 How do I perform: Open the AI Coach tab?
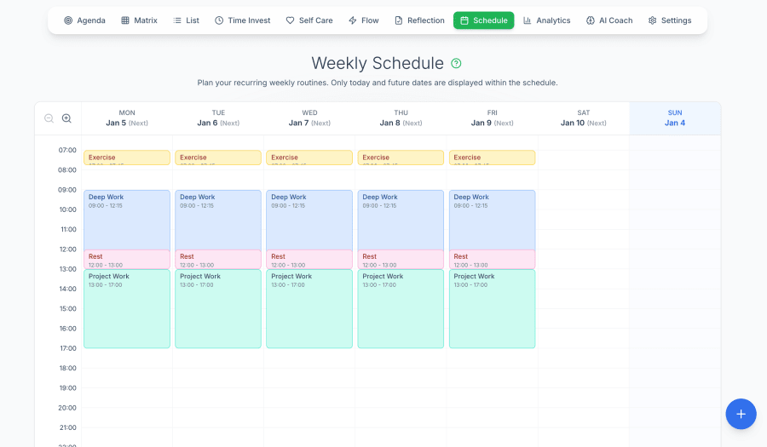(609, 20)
